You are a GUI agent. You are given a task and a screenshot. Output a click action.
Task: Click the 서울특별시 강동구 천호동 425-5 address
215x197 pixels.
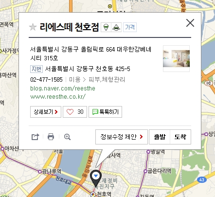tap(88, 69)
